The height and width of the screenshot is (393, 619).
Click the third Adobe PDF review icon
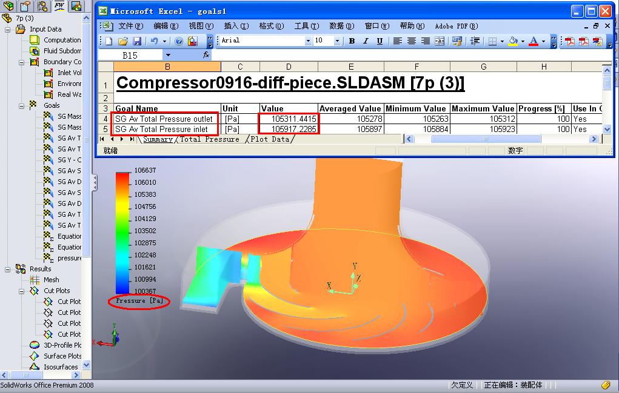click(x=597, y=41)
